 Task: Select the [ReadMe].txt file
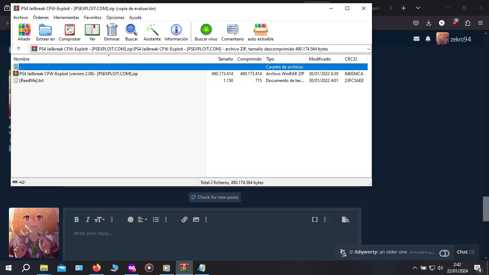click(x=189, y=81)
